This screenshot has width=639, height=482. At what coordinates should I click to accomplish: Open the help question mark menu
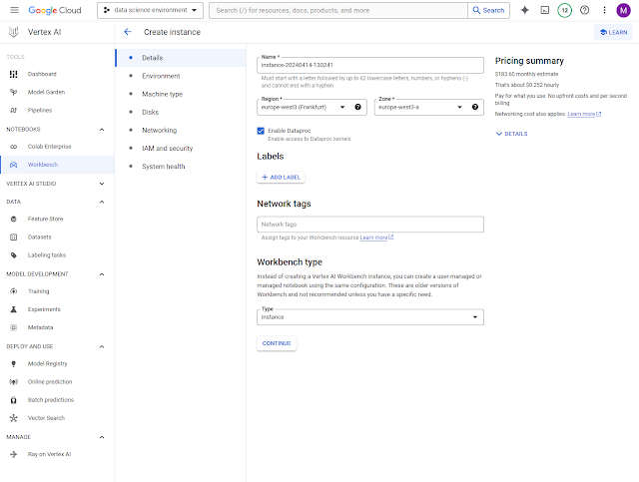(584, 10)
